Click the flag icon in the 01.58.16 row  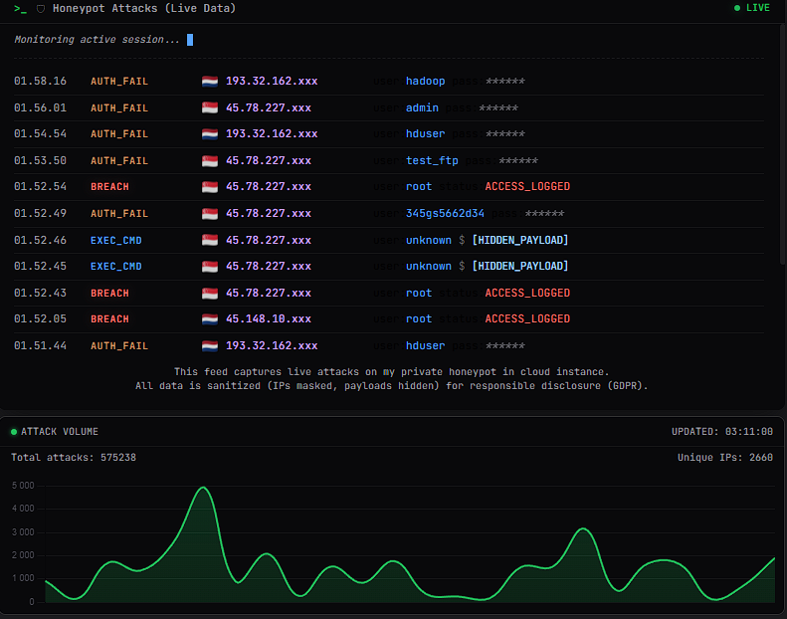click(209, 82)
